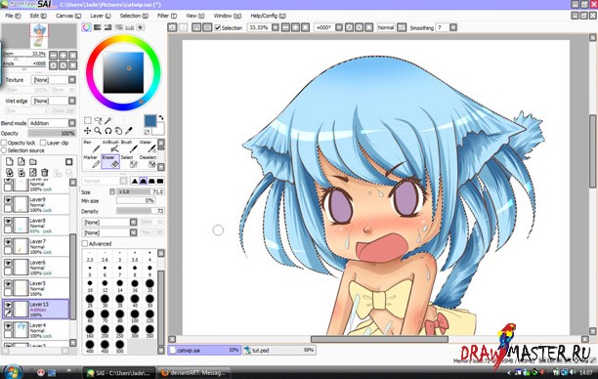
Task: Select the Pen tool
Action: click(92, 147)
